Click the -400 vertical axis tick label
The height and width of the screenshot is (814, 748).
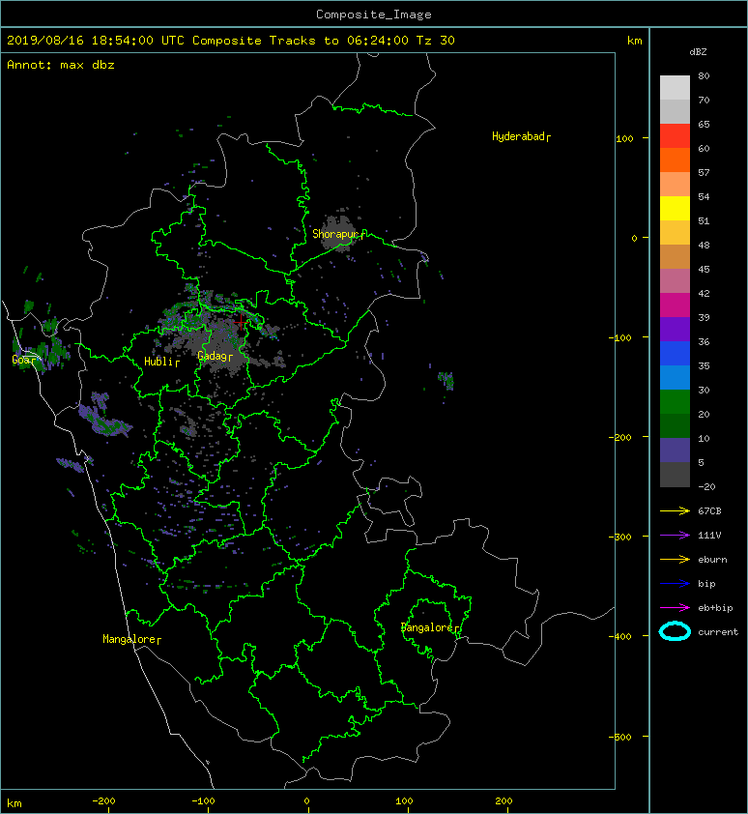(x=619, y=636)
